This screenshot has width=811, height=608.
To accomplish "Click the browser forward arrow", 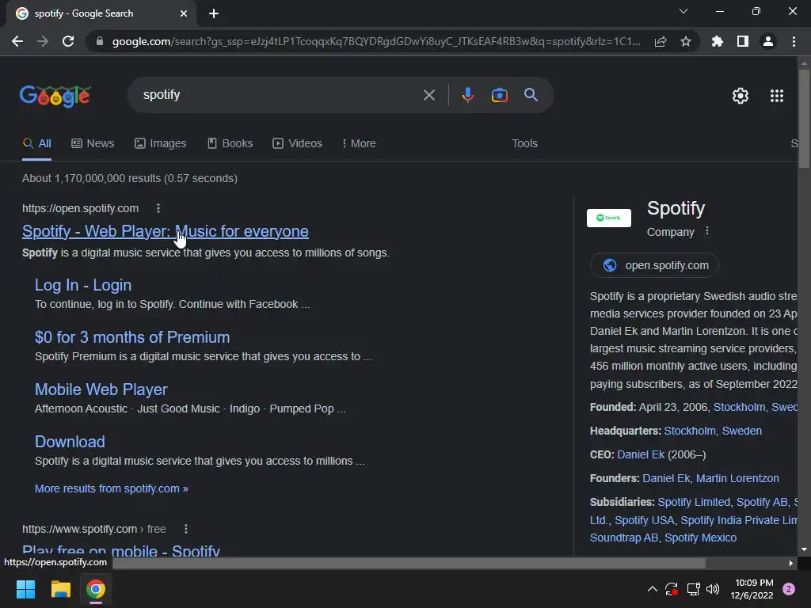I will (x=43, y=41).
